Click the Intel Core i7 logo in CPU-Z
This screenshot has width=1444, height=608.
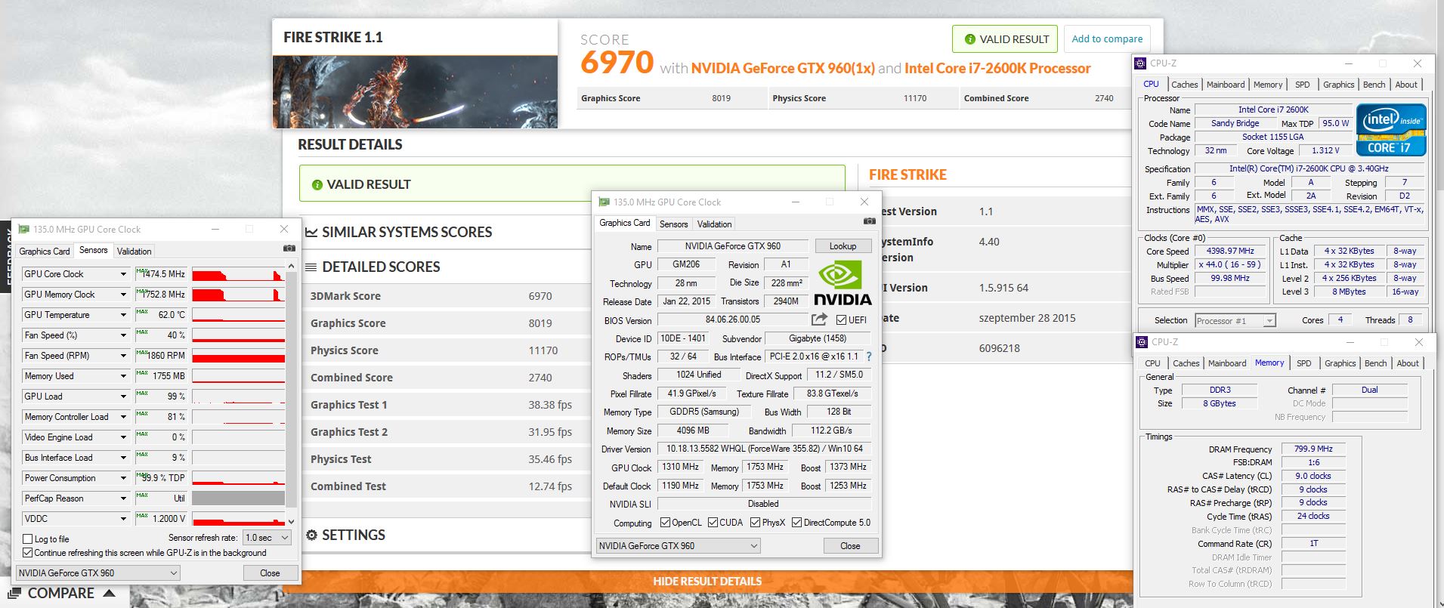(x=1391, y=130)
